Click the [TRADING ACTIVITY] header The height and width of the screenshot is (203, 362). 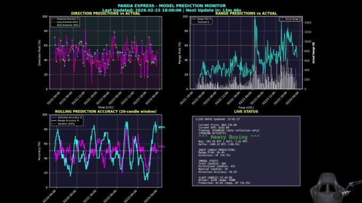pos(212,133)
